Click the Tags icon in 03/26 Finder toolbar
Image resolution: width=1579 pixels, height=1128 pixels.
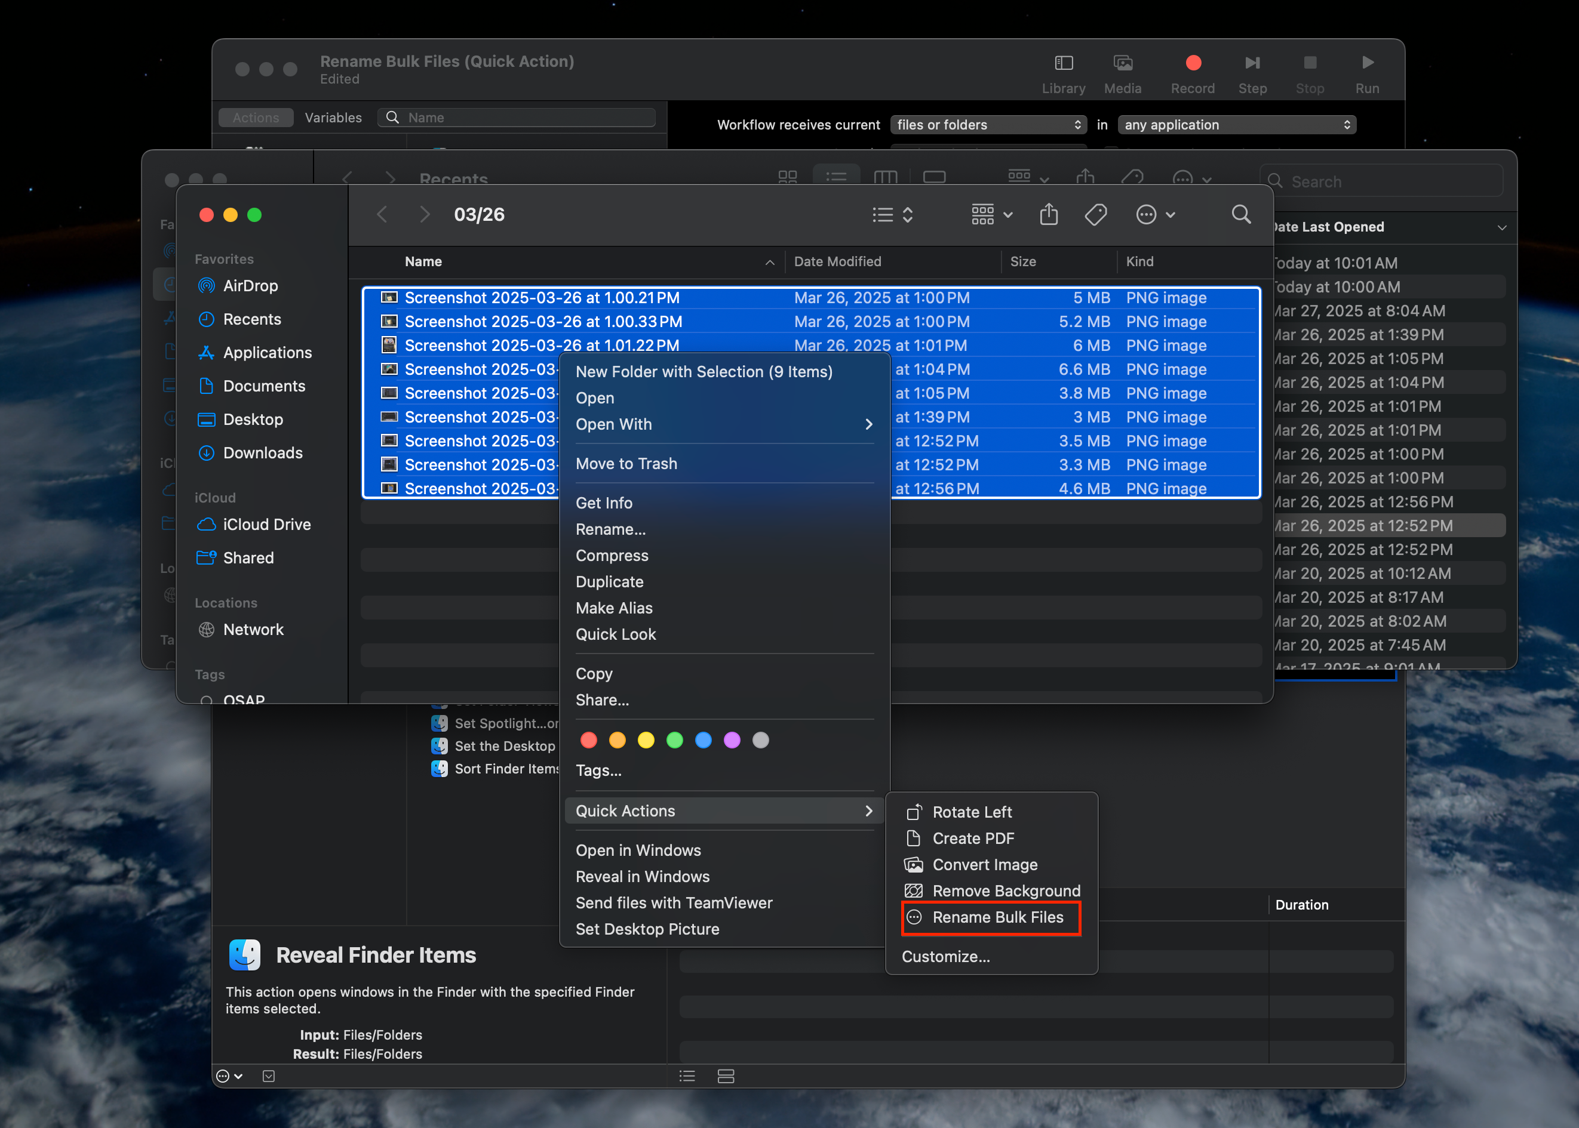[x=1096, y=215]
